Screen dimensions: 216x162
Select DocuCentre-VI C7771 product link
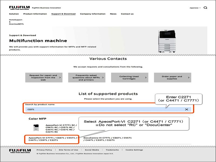[107, 139]
